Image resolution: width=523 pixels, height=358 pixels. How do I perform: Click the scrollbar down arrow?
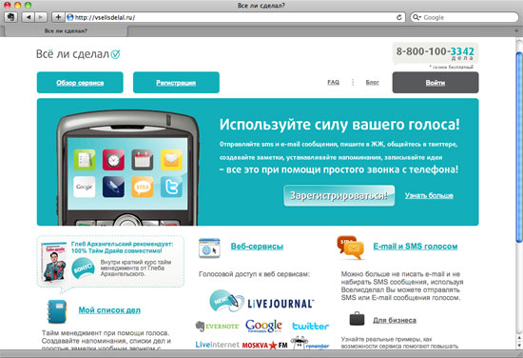tap(519, 346)
